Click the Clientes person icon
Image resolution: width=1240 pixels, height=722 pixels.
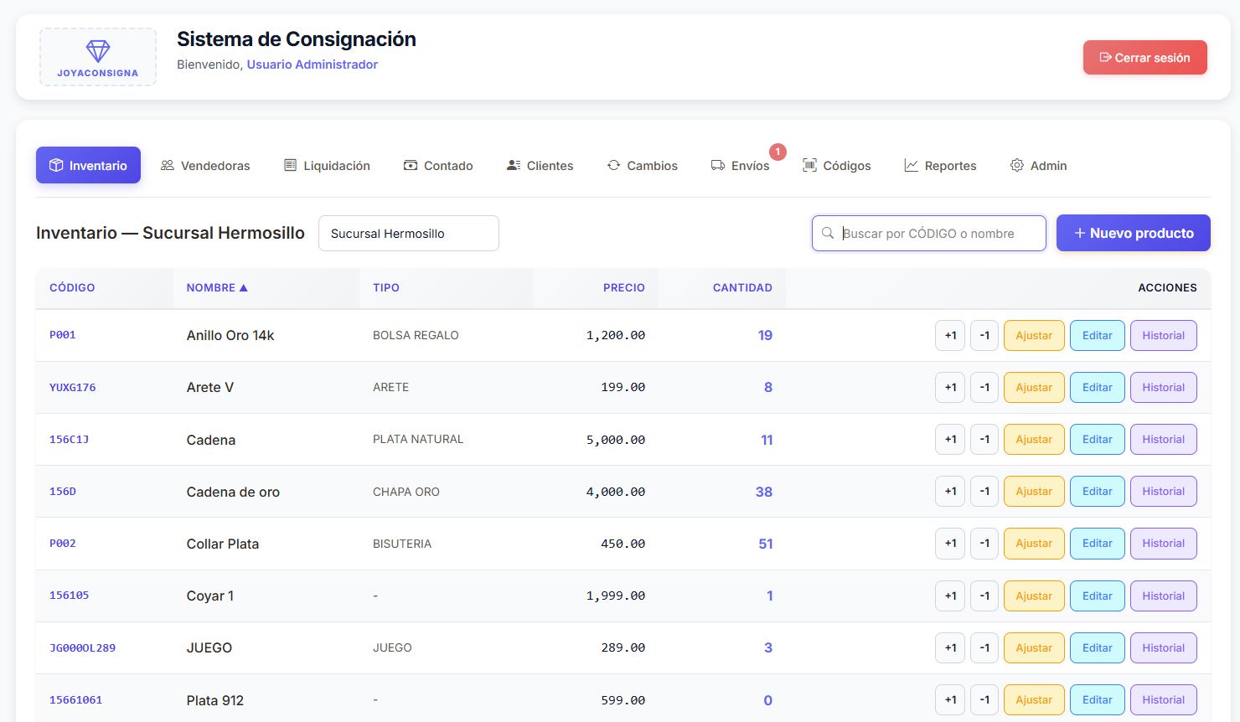[x=514, y=166]
